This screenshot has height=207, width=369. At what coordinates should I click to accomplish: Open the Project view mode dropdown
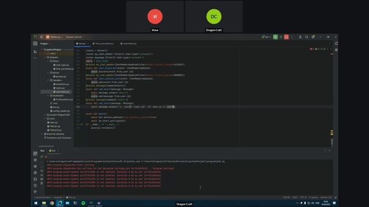tap(45, 44)
